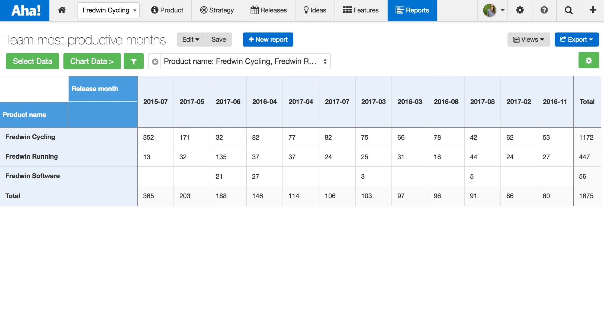Open the green report settings gear button
This screenshot has width=604, height=320.
[589, 61]
